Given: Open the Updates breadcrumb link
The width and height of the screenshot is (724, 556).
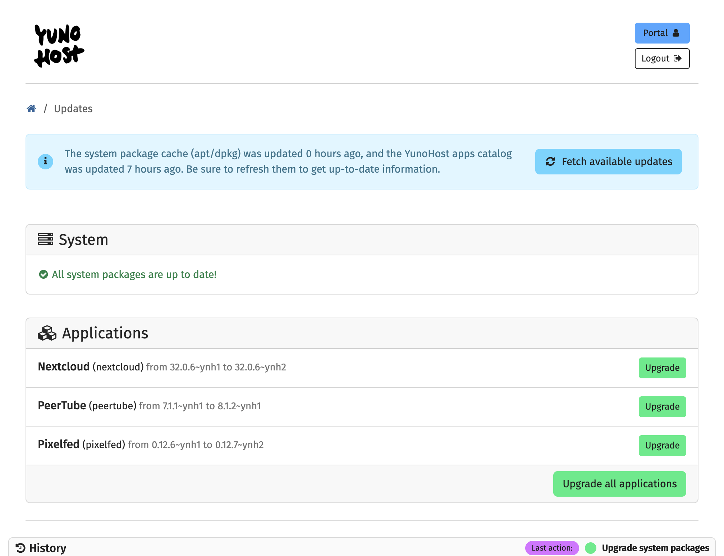Looking at the screenshot, I should [73, 108].
